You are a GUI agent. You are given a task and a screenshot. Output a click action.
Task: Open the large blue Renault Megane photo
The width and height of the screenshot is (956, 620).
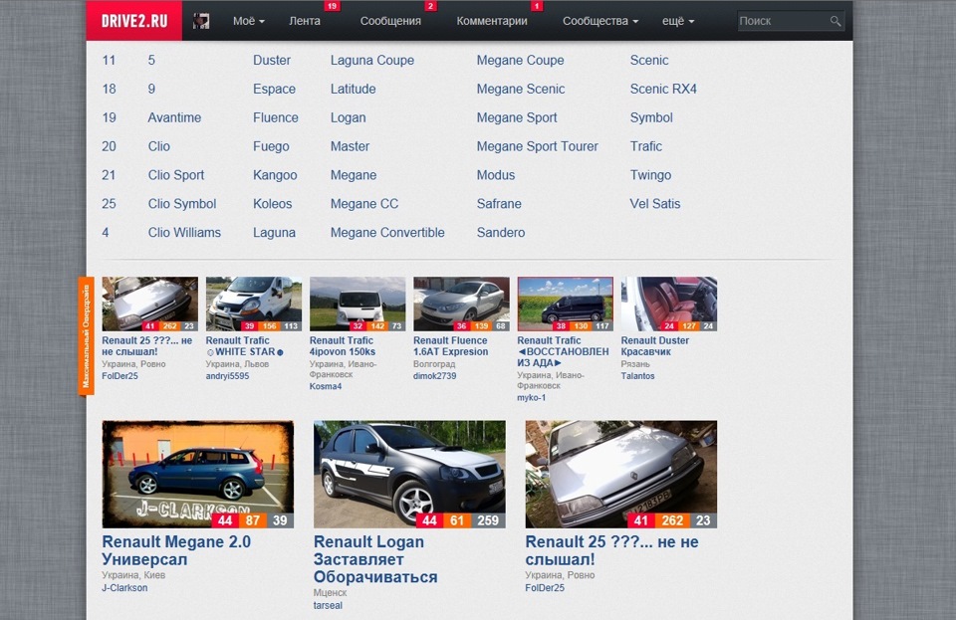pyautogui.click(x=198, y=475)
